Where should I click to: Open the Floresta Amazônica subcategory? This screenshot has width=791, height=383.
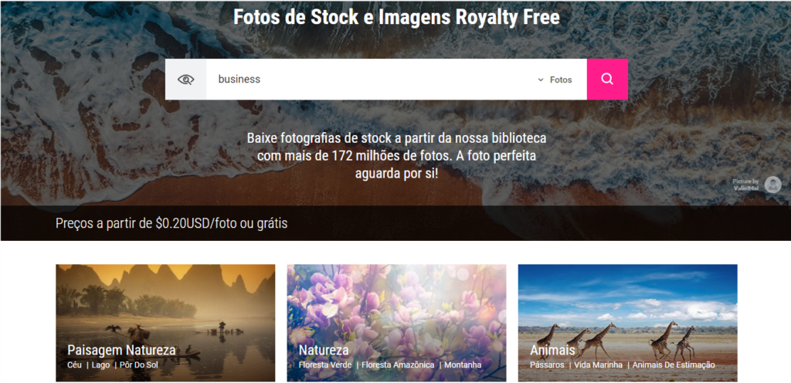click(x=398, y=365)
